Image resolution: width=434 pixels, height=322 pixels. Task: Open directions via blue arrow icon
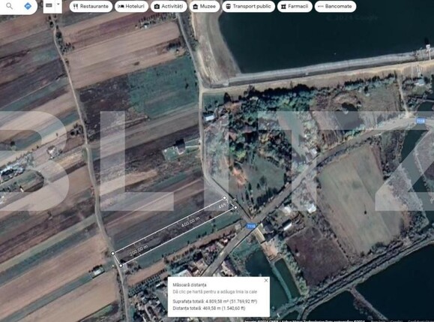(28, 6)
